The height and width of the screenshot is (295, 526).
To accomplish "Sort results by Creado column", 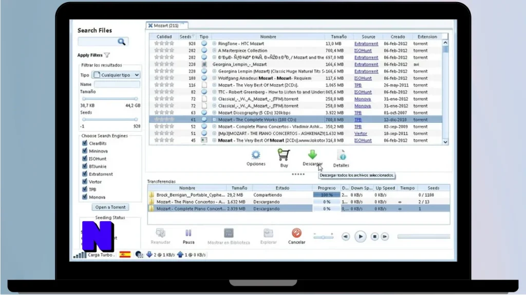I will coord(398,36).
